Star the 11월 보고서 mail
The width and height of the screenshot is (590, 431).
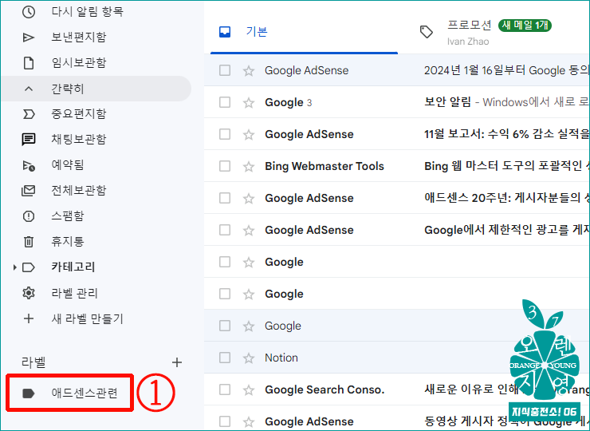249,134
